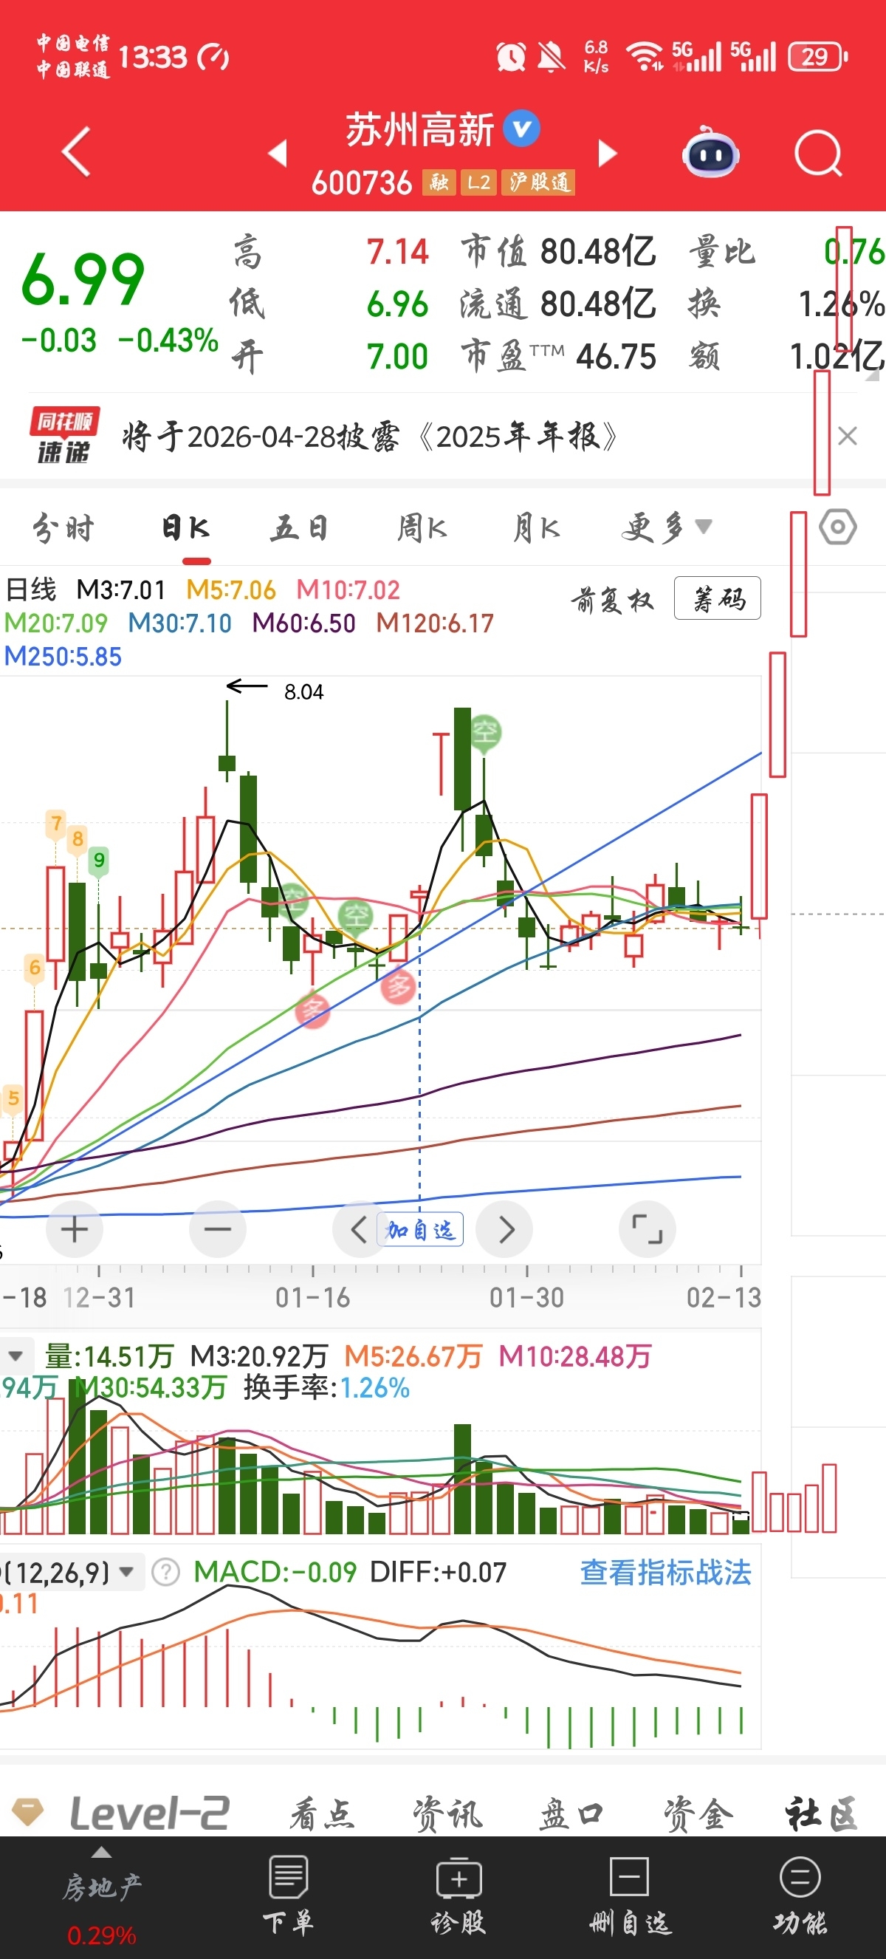The image size is (886, 1959).
Task: Open the 资金 tab
Action: [698, 1814]
